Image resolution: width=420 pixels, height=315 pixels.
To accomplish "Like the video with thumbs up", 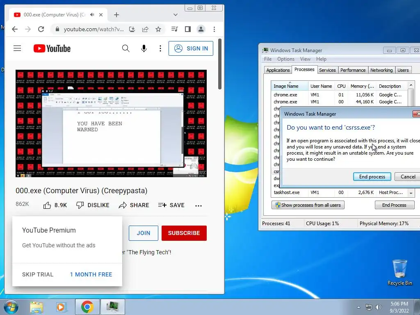I will tap(55, 205).
